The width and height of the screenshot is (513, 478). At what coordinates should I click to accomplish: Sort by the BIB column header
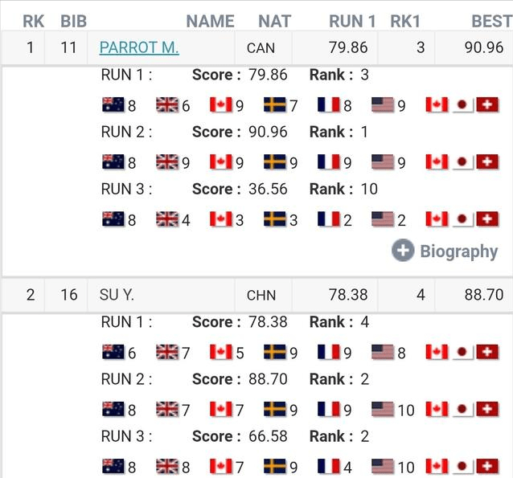(73, 21)
